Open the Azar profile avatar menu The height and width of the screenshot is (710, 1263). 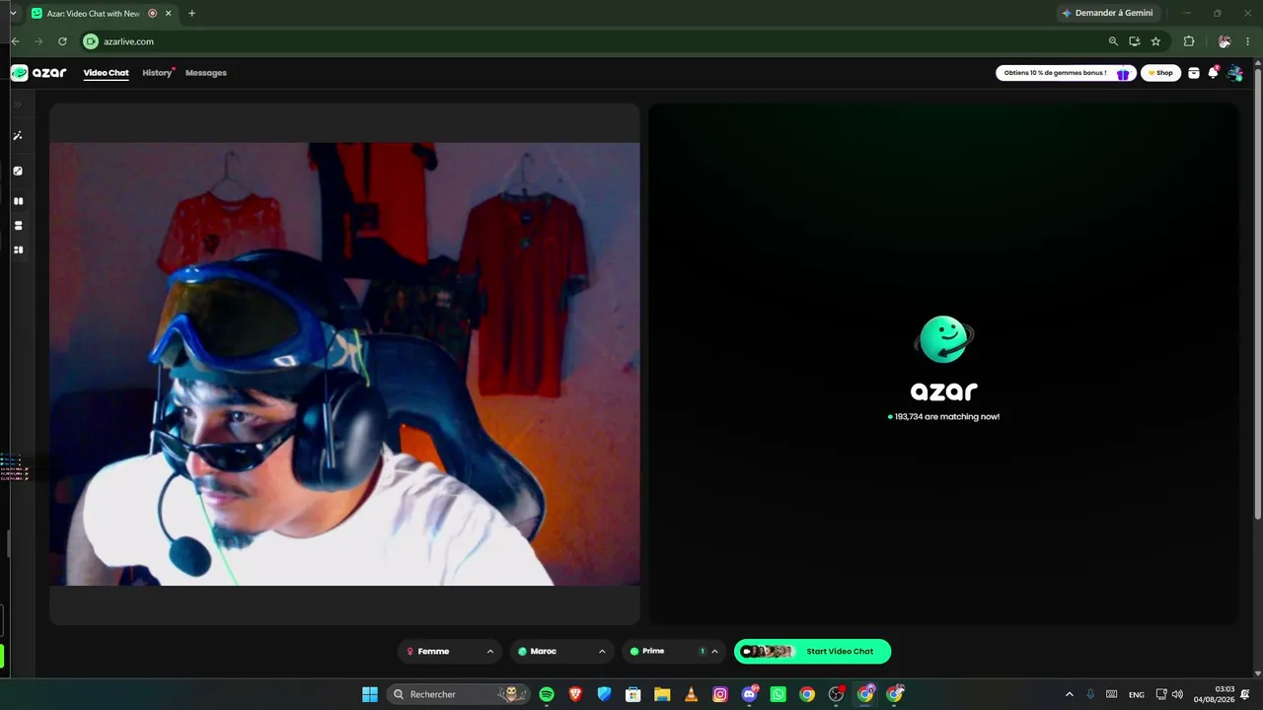[x=1234, y=73]
